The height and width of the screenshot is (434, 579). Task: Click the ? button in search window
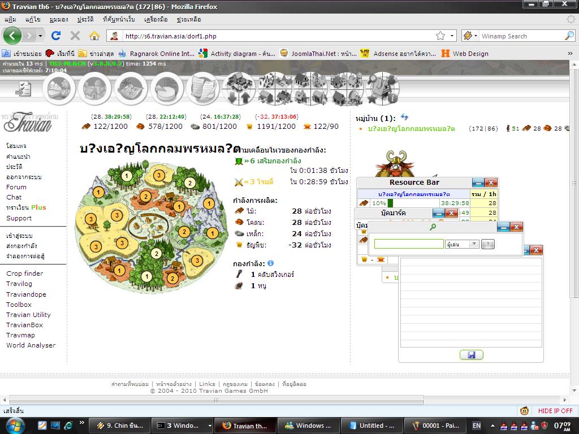coord(488,244)
